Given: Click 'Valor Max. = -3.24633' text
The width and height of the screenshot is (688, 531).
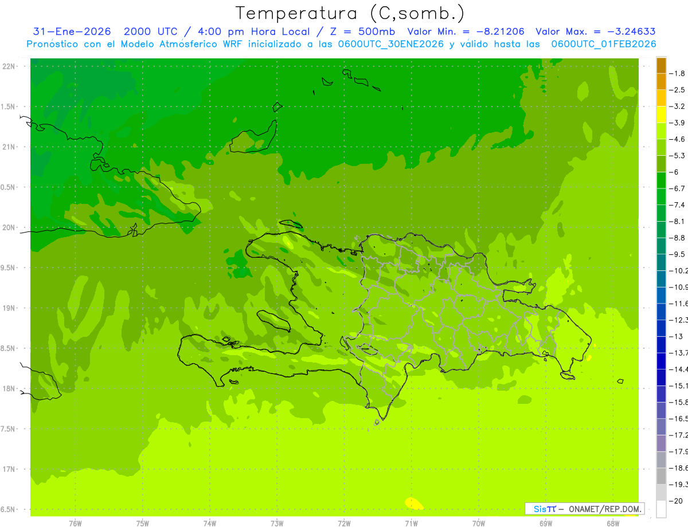Looking at the screenshot, I should click(x=595, y=32).
